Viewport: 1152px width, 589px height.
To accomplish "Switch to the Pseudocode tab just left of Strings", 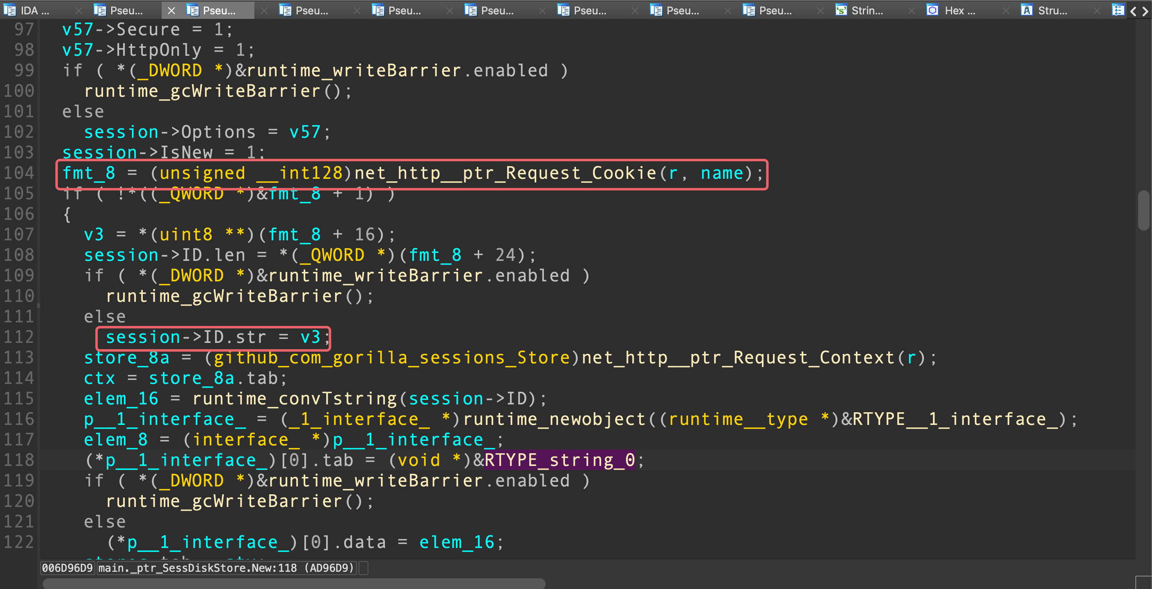I will [x=775, y=10].
